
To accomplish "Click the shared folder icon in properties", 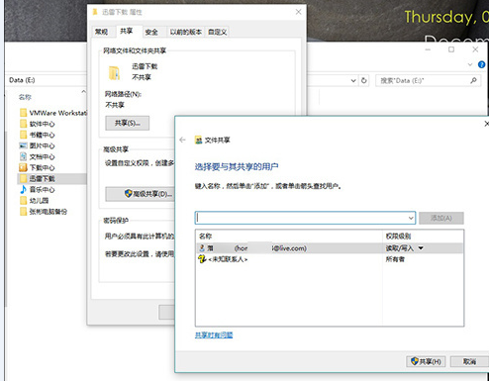I will pos(114,72).
